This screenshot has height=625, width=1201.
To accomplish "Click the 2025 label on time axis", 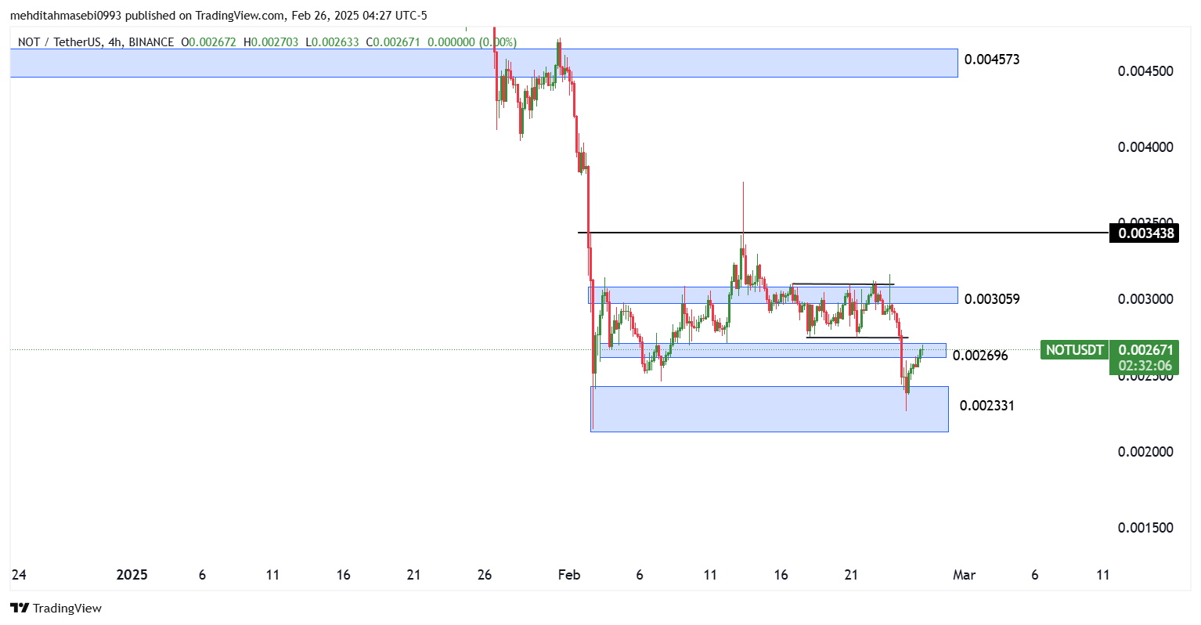I will [132, 575].
